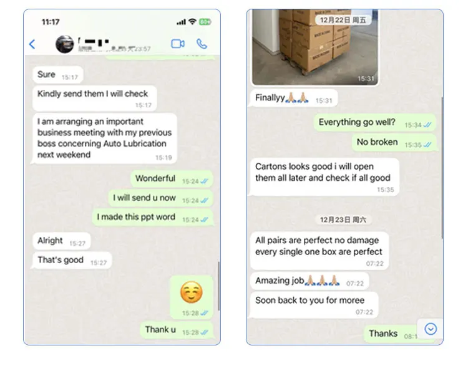Viewport: 468px width, 381px height.
Task: Click the left chat's scrollbar thumb
Action: click(218, 286)
